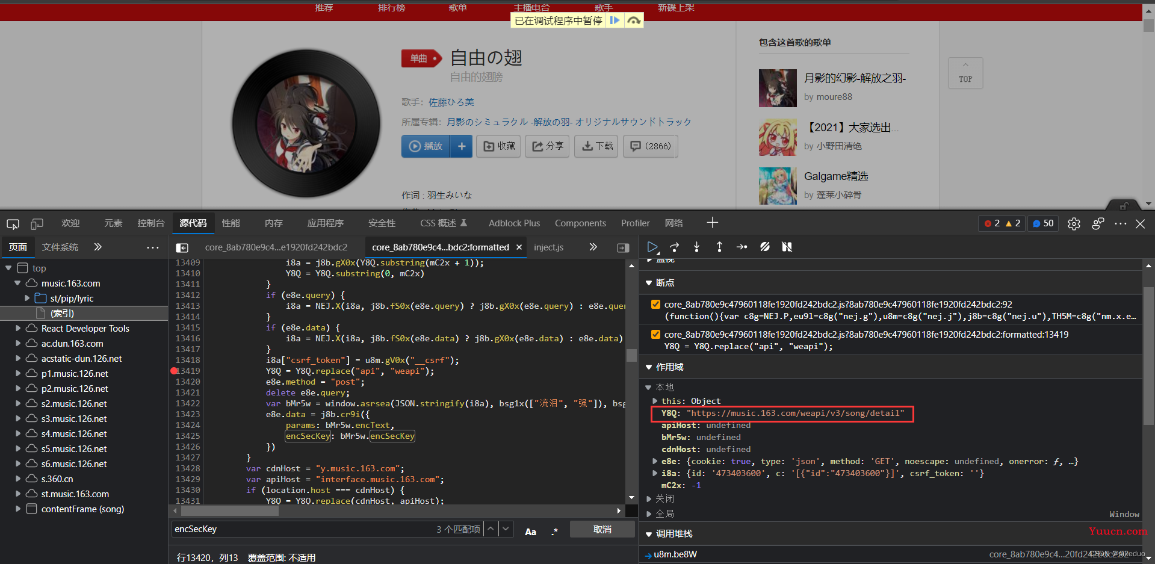The width and height of the screenshot is (1155, 564).
Task: Collapse the 作用域 scope section
Action: tap(649, 367)
